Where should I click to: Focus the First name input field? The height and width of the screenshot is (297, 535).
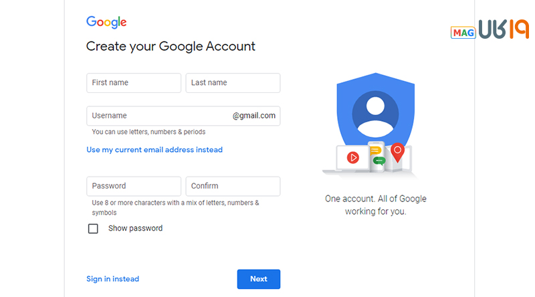(x=134, y=83)
